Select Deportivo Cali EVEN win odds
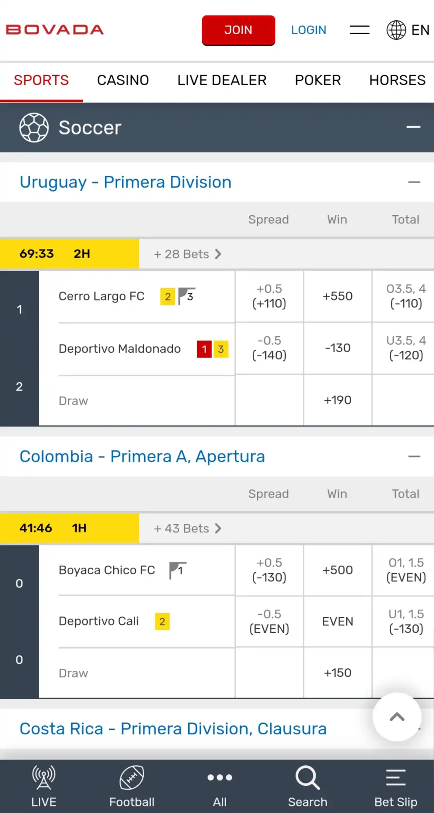The height and width of the screenshot is (813, 434). pyautogui.click(x=337, y=621)
